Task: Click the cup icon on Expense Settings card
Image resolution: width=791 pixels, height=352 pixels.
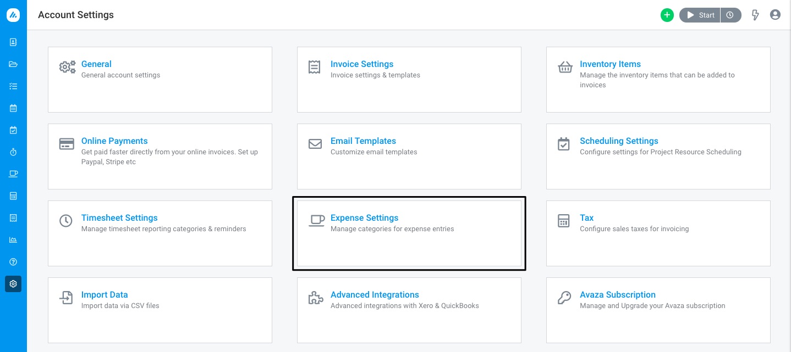Action: coord(316,221)
